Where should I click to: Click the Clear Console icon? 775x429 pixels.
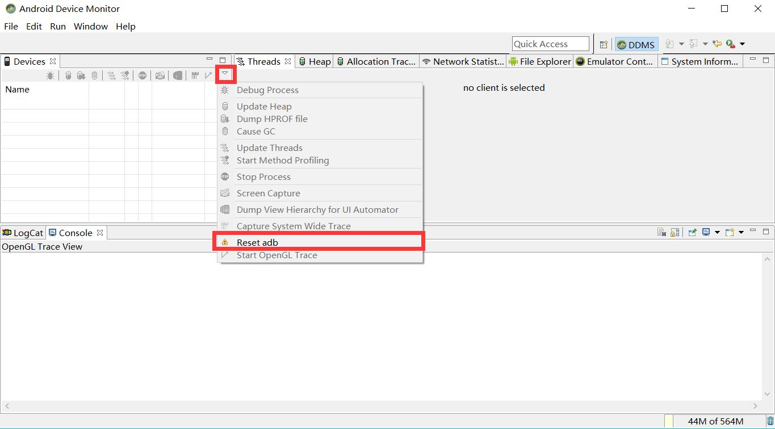[x=661, y=232]
